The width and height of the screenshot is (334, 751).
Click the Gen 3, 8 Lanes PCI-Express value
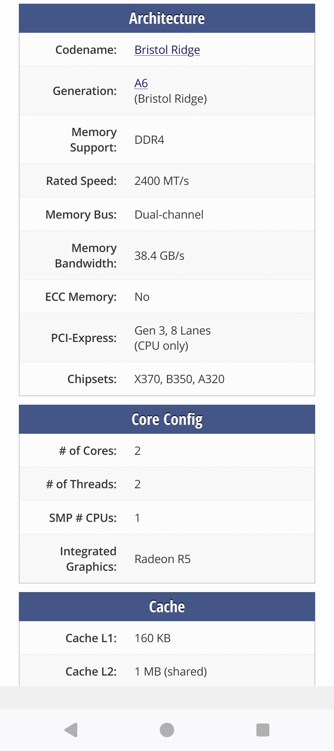point(173,330)
